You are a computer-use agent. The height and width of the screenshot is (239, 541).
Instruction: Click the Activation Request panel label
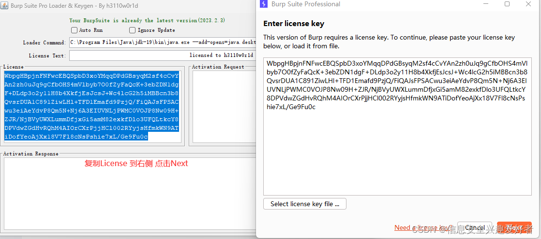click(x=218, y=67)
